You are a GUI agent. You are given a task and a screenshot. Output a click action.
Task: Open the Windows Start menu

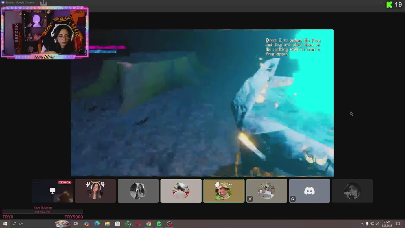tap(5, 224)
